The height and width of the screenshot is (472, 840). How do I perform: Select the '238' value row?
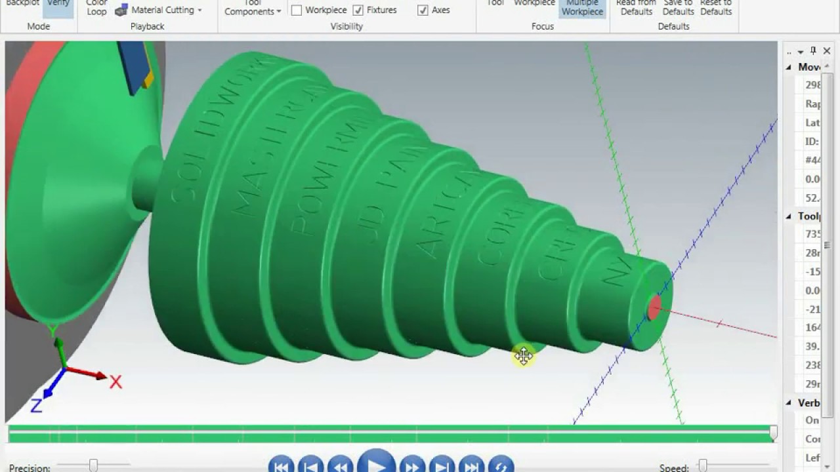pos(809,365)
